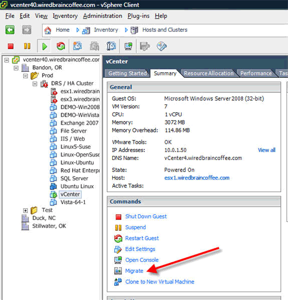Open the File menu

pos(10,16)
